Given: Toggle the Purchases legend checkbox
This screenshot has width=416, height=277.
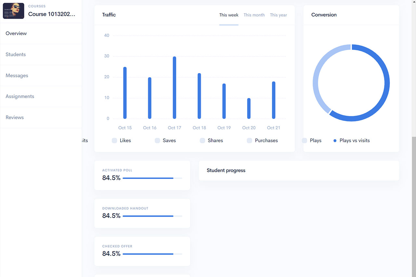Looking at the screenshot, I should 250,141.
